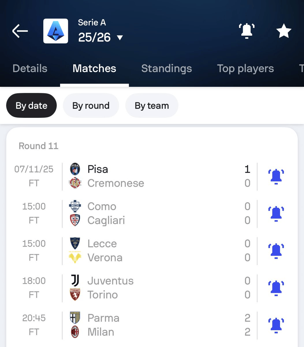Screen dimensions: 304x347
Task: Go back using the left arrow
Action: (x=20, y=31)
